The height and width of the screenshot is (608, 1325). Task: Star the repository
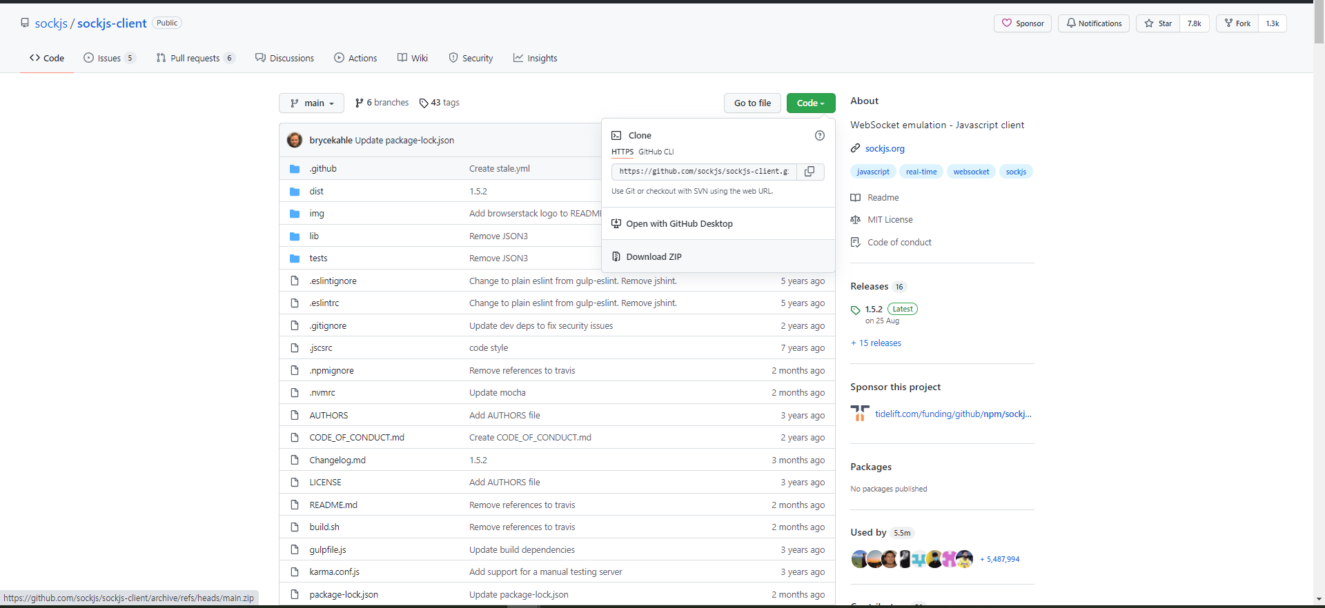pos(1158,23)
